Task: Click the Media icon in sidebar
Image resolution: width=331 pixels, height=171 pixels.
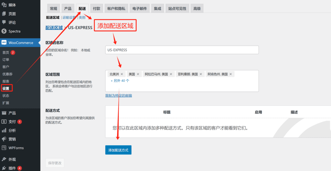Action: (4, 5)
